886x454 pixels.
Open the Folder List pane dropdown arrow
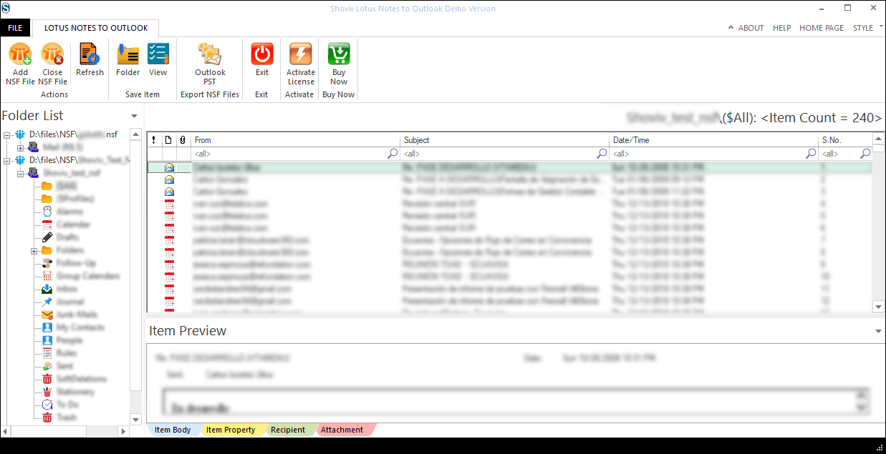(134, 116)
